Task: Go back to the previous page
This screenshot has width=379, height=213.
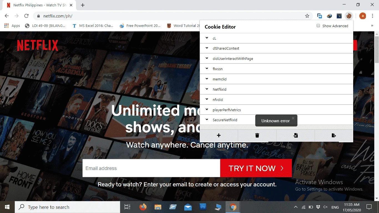Action: click(7, 16)
